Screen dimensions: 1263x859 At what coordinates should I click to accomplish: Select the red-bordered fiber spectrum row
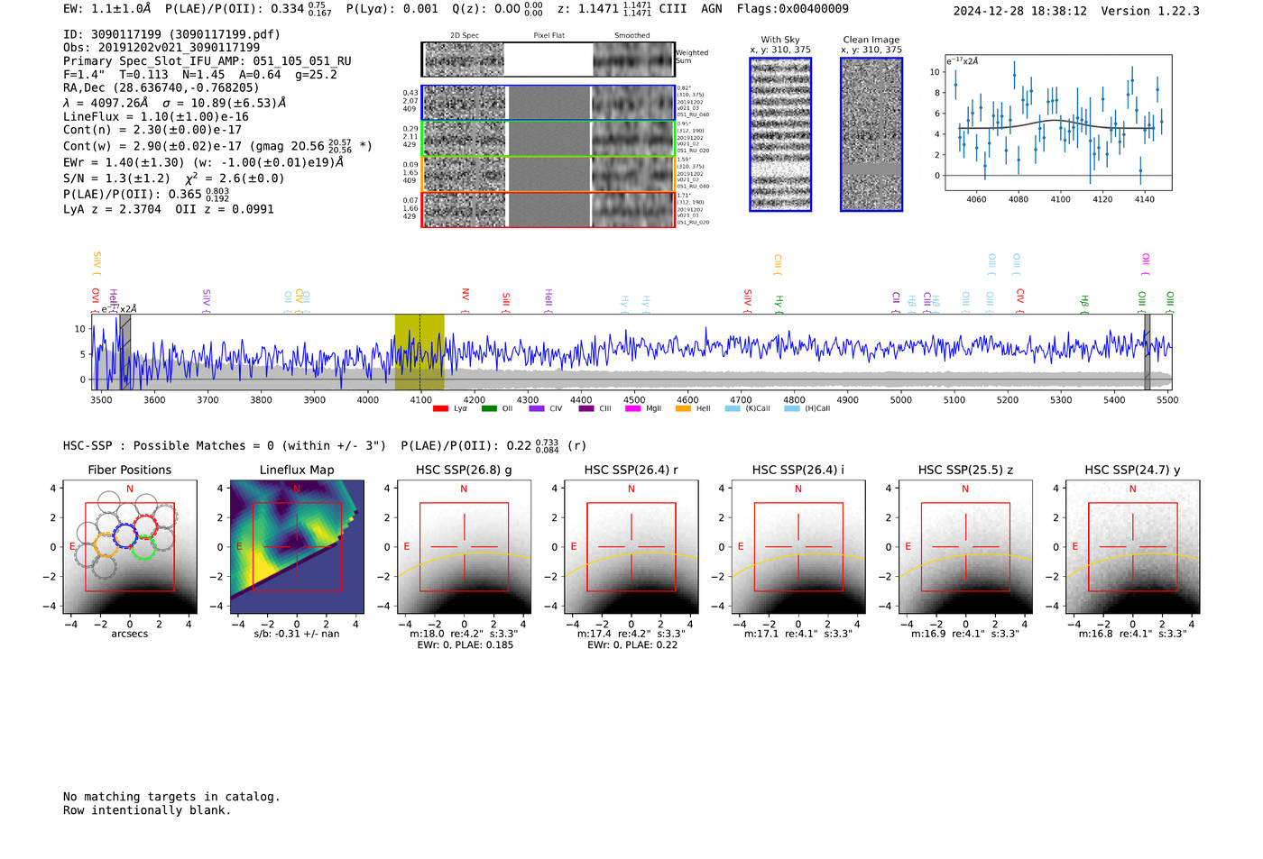548,209
